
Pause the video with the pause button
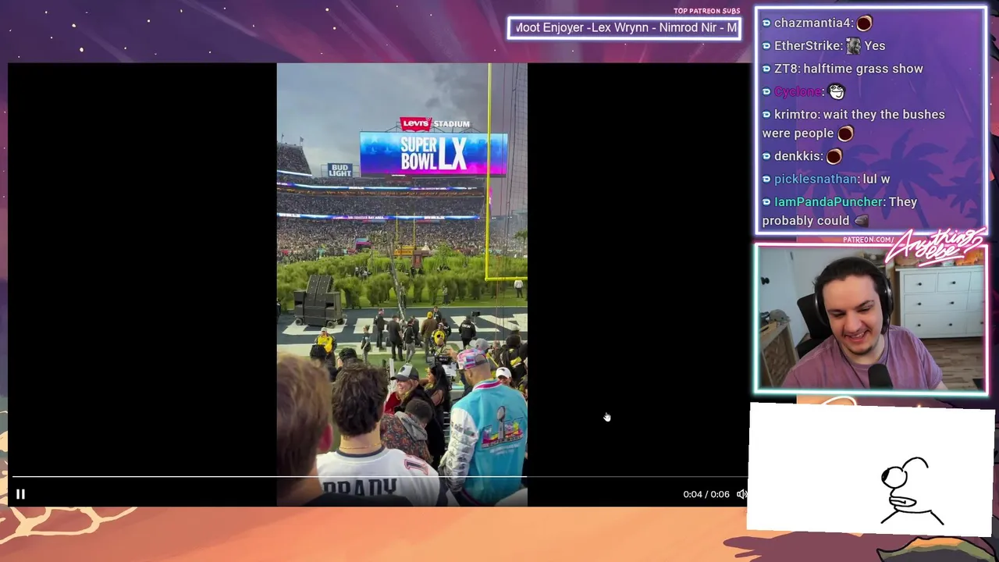point(20,494)
